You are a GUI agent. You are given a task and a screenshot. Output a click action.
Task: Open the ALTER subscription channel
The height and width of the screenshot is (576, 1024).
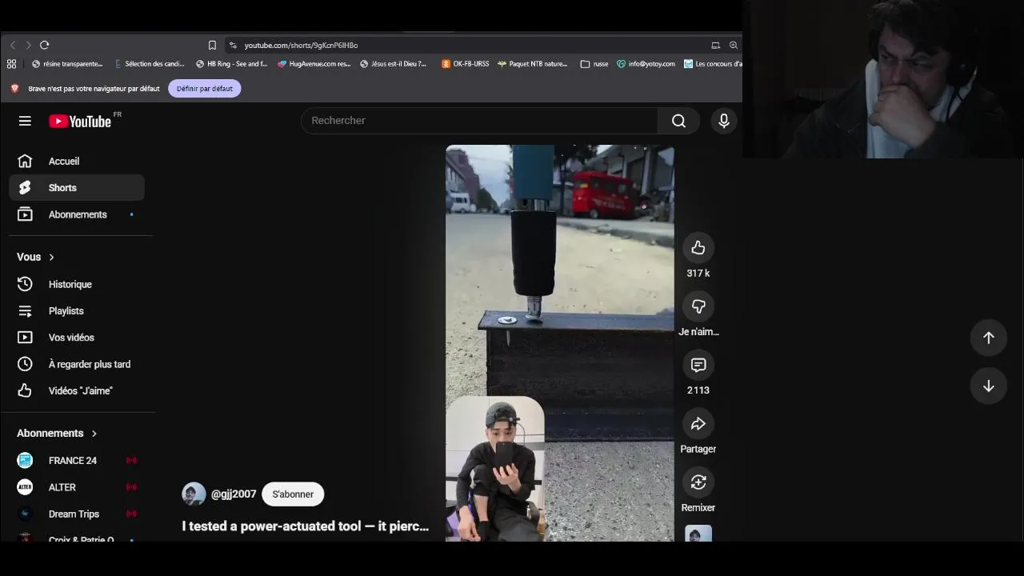tap(77, 487)
